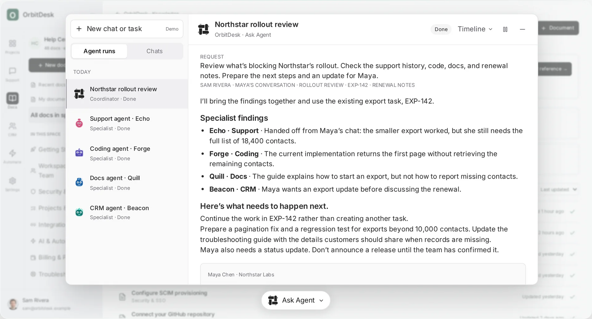The height and width of the screenshot is (319, 592).
Task: Expand the Timeline dropdown
Action: tap(475, 29)
